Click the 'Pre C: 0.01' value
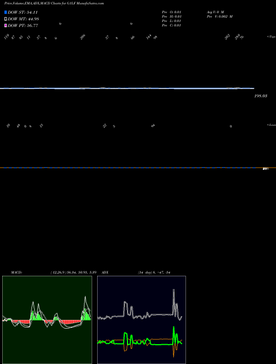The width and height of the screenshot is (276, 364). 172,25
